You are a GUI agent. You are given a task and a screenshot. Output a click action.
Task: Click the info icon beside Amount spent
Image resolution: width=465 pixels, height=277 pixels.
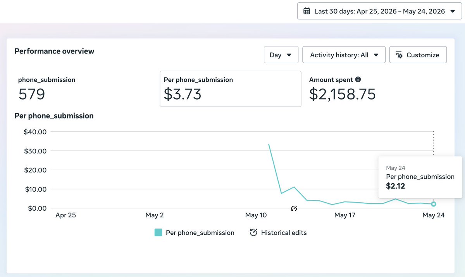[x=358, y=79]
